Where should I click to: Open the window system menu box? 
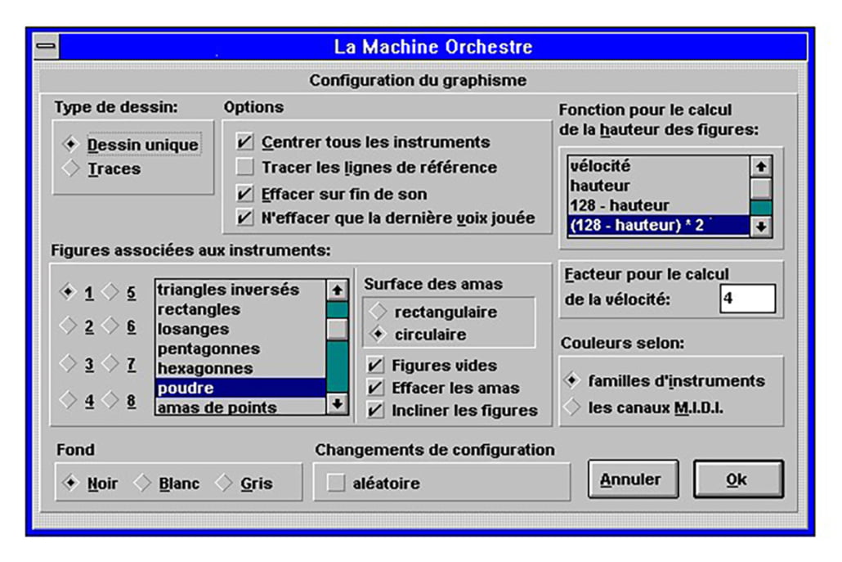pyautogui.click(x=46, y=46)
